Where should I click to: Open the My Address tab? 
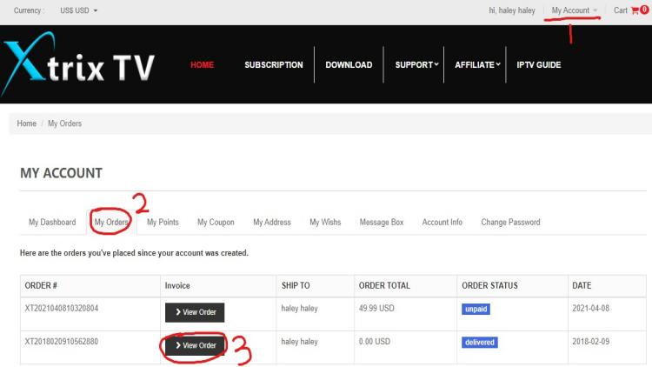(x=272, y=222)
